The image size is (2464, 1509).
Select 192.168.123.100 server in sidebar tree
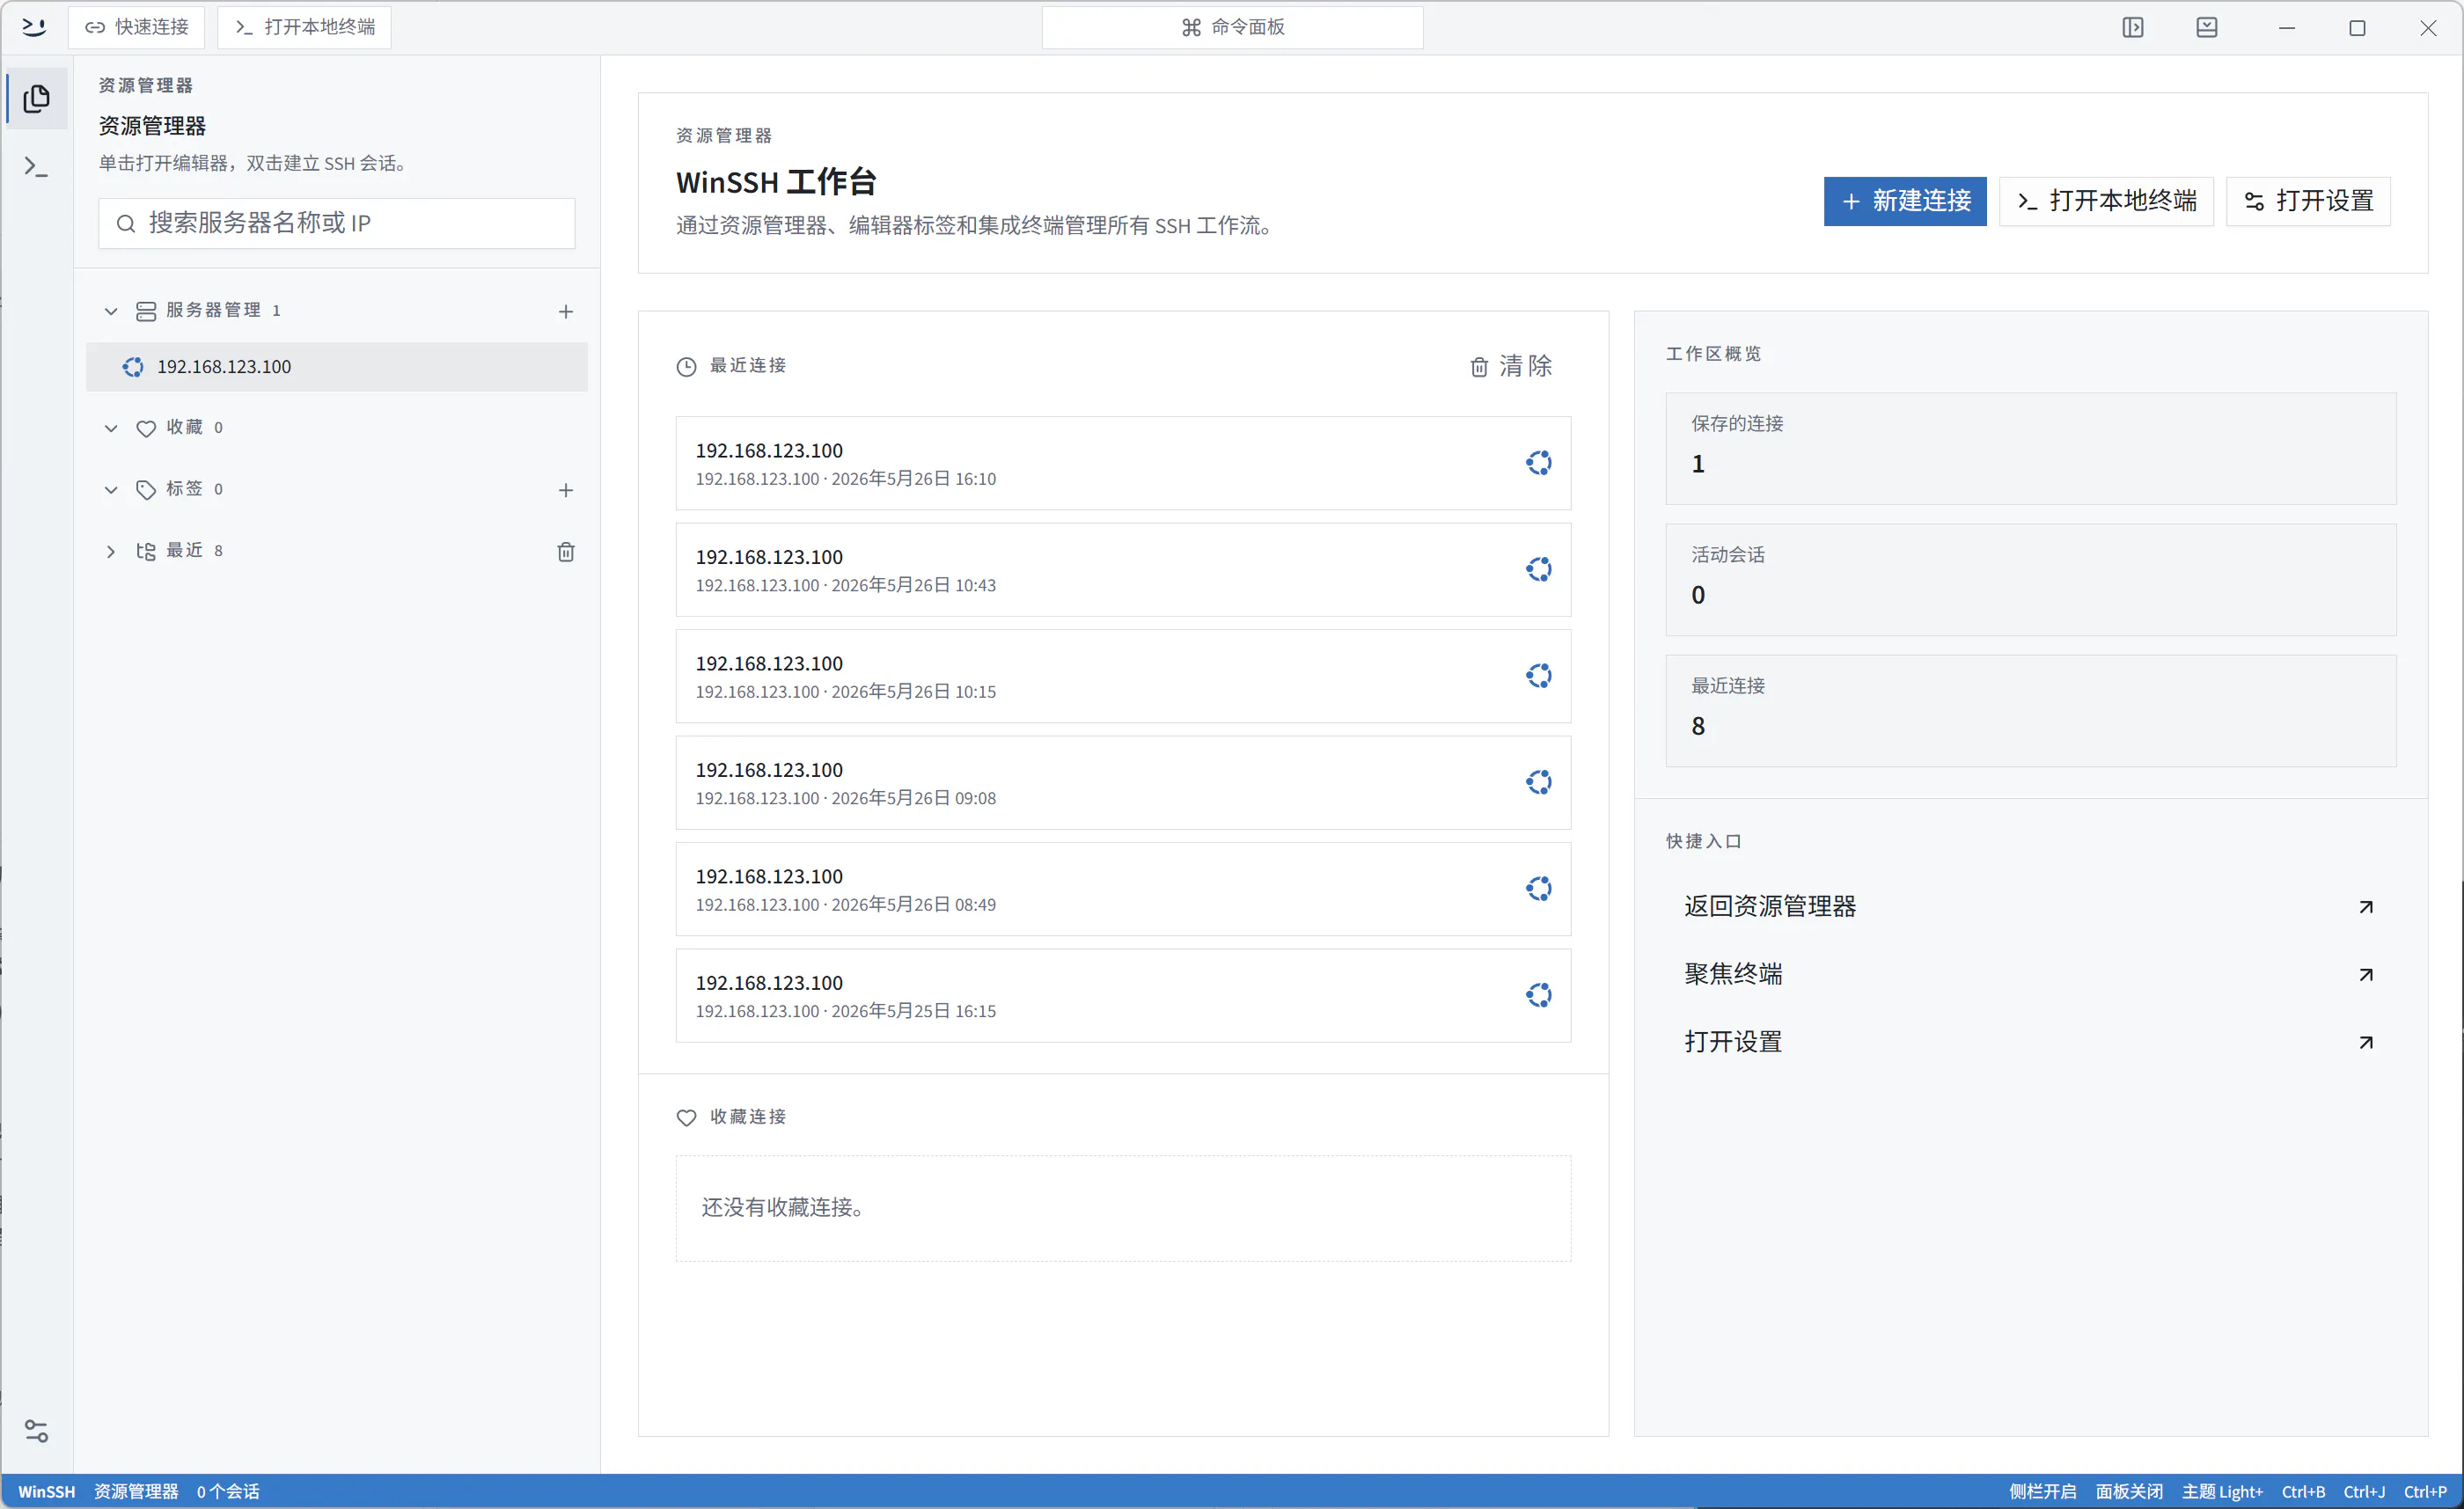336,367
